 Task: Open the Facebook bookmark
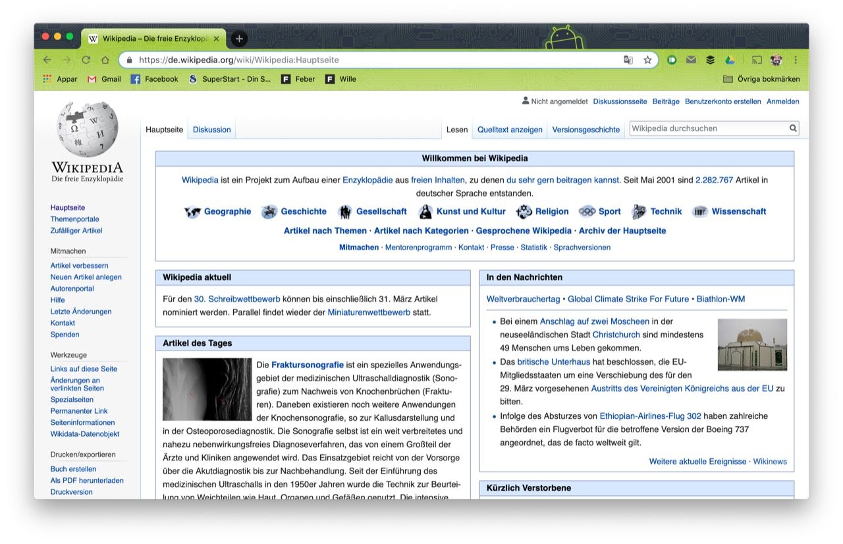pos(154,79)
